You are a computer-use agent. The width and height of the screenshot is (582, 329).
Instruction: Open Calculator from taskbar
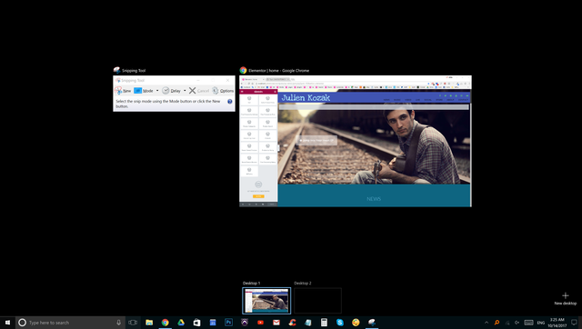coord(324,323)
